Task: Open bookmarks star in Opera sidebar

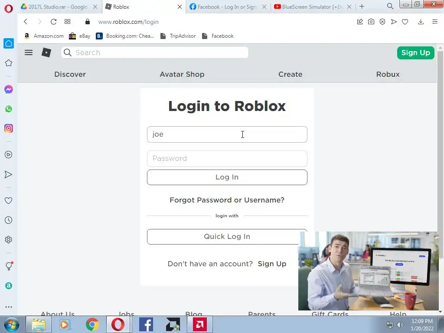Action: tap(9, 63)
